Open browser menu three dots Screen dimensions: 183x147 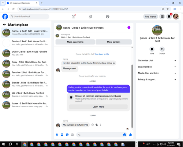180,9
